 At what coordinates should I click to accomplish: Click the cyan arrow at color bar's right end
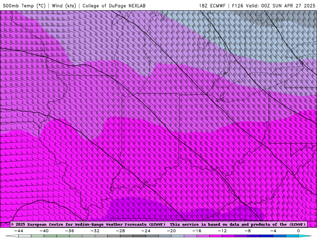click(305, 236)
